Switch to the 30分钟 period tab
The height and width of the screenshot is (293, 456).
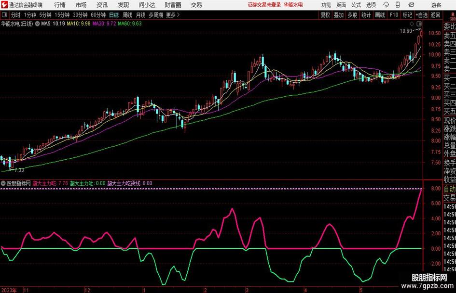(x=80, y=15)
